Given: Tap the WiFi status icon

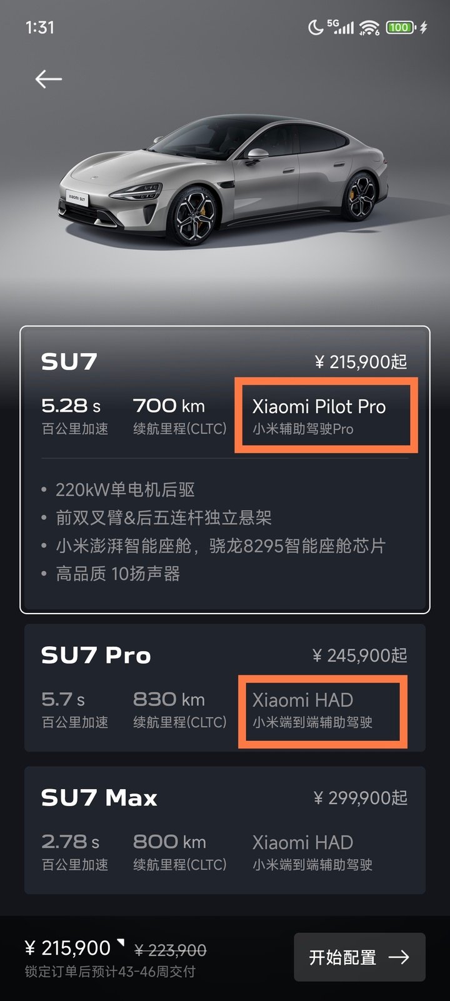Looking at the screenshot, I should pos(369,27).
